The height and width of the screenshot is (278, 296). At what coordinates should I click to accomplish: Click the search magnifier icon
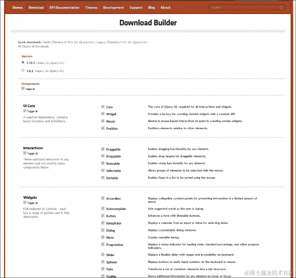[281, 7]
